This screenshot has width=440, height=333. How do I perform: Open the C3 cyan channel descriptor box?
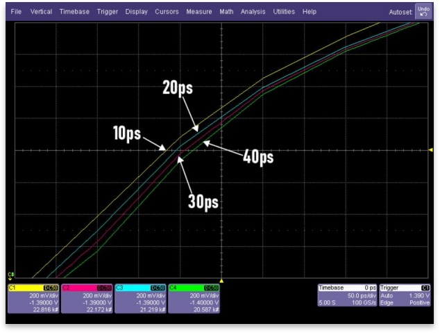point(141,298)
